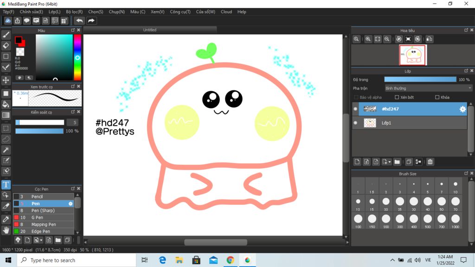Select the Move tool with four arrows
The height and width of the screenshot is (267, 475).
tap(6, 80)
